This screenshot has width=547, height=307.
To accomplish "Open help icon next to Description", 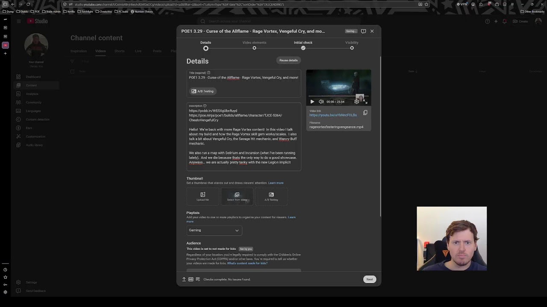I will point(205,106).
